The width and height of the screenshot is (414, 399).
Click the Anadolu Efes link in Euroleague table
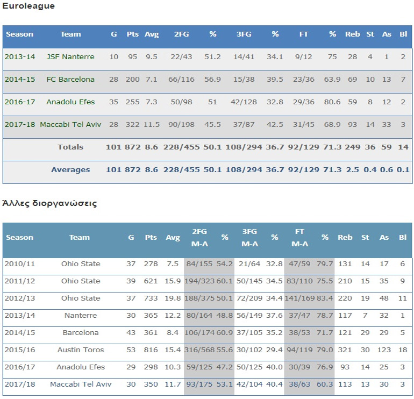(x=70, y=102)
